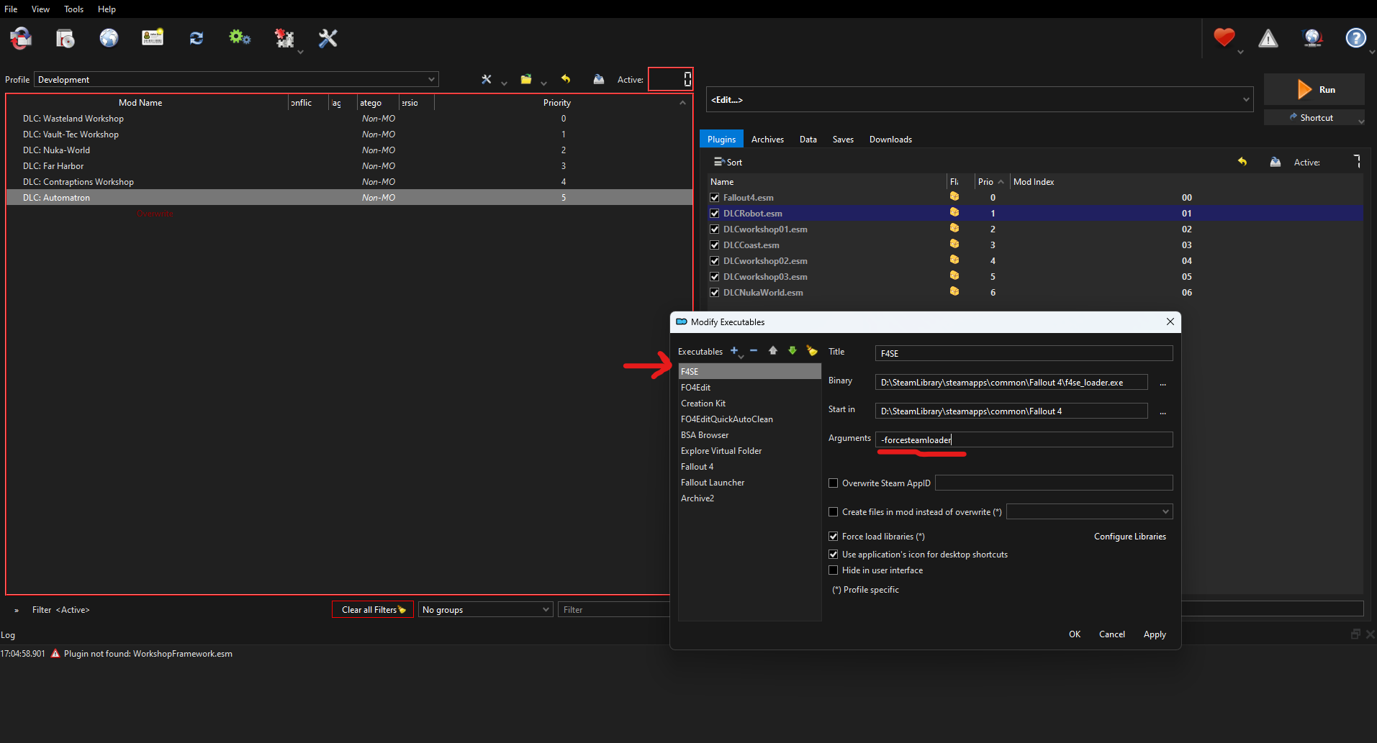Open the <Edit...> executable dropdown

pos(980,100)
